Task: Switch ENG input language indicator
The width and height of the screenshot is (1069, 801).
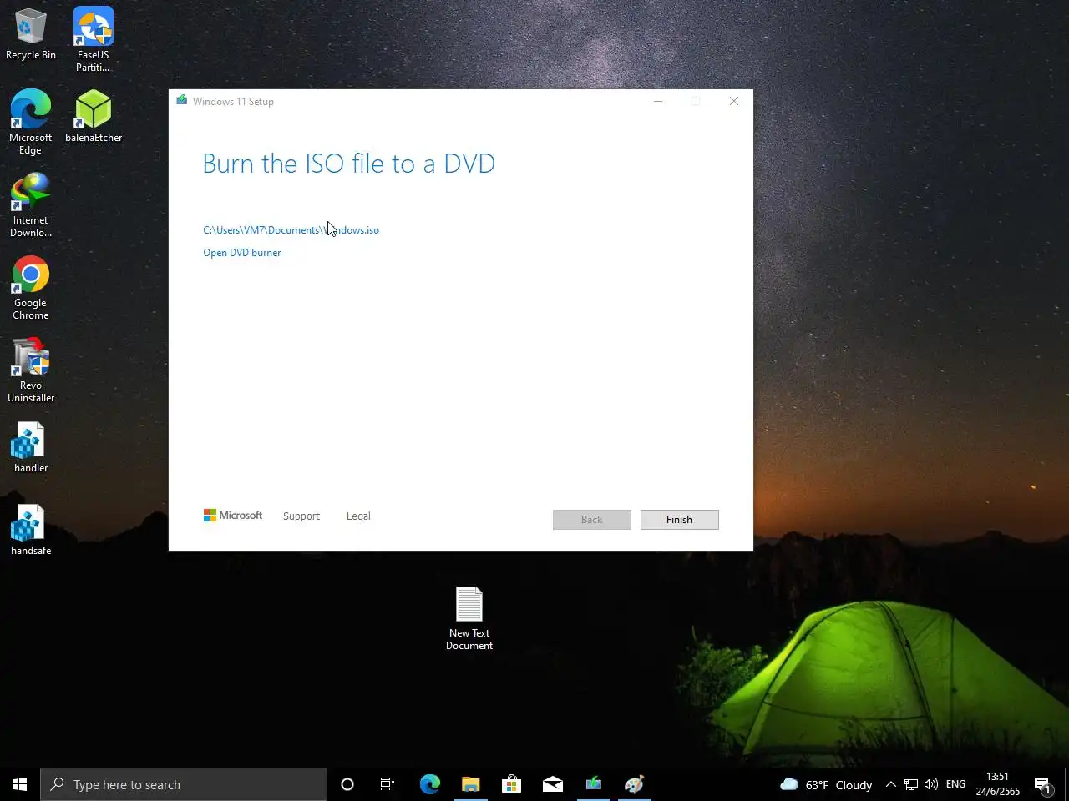Action: point(956,784)
